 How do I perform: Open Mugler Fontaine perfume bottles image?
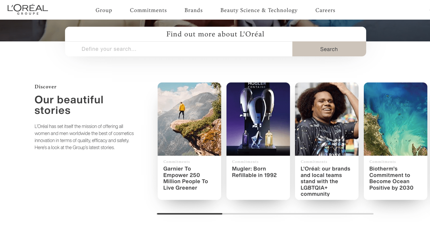pos(258,119)
